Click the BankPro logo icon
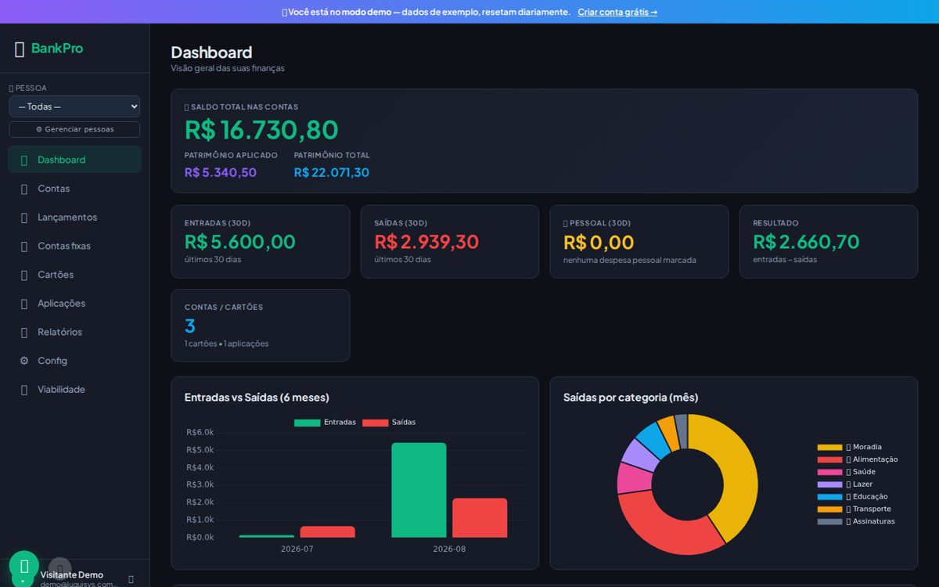Viewport: 939px width, 587px height. click(20, 49)
